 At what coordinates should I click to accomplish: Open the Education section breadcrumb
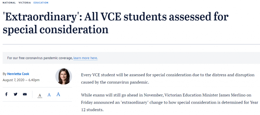(x=41, y=3)
